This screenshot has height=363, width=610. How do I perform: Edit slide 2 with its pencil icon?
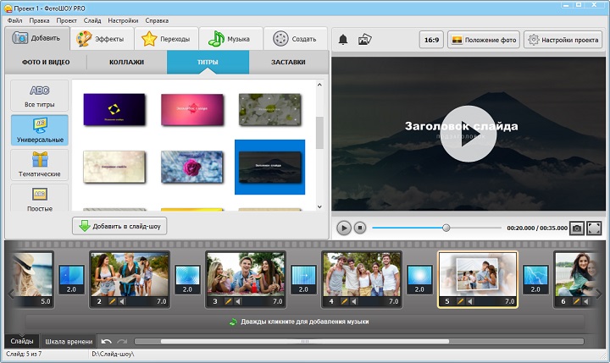pyautogui.click(x=114, y=301)
